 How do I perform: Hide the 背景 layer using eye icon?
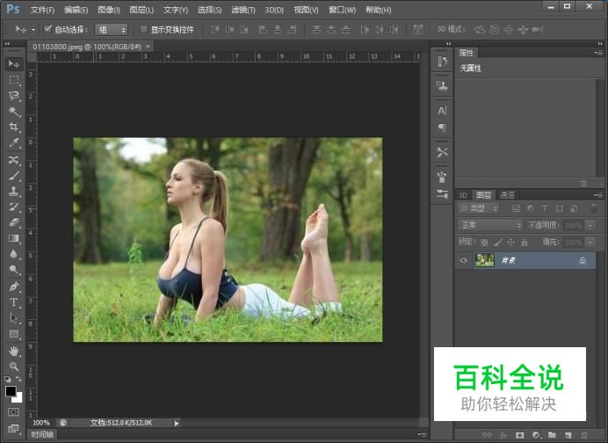(x=464, y=260)
